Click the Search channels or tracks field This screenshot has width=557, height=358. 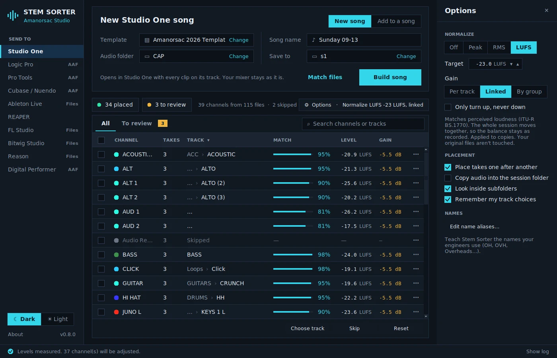pyautogui.click(x=363, y=124)
